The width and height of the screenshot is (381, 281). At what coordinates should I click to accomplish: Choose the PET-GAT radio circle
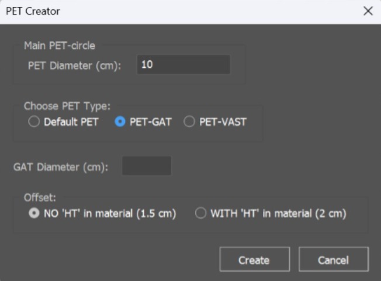[x=120, y=122]
